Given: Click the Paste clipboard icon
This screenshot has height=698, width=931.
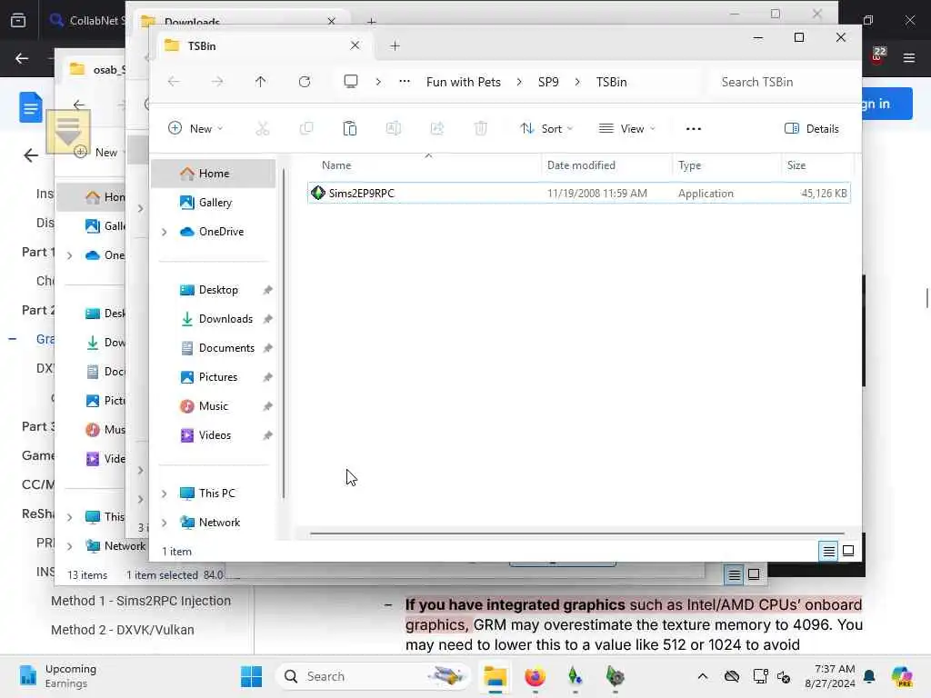Looking at the screenshot, I should (350, 129).
